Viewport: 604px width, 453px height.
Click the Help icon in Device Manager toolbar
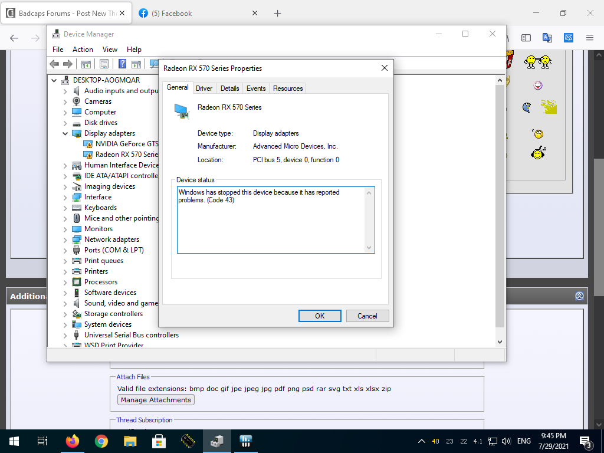pos(123,64)
